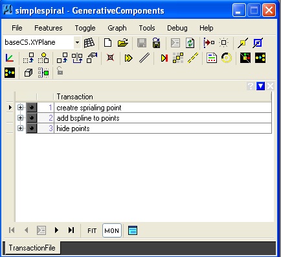Toggle the dot marker on 'add bspline to points' row
Image resolution: width=281 pixels, height=257 pixels.
[32, 118]
